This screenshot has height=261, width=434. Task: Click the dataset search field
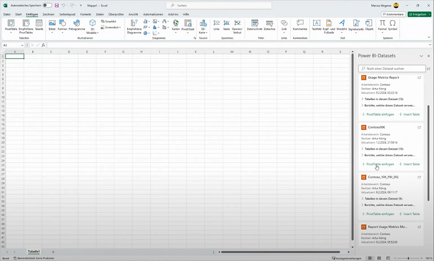391,68
